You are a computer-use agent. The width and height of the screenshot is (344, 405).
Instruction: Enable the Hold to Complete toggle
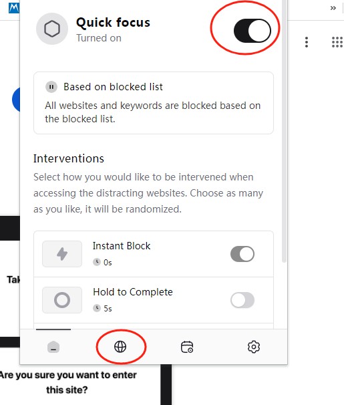(x=242, y=300)
